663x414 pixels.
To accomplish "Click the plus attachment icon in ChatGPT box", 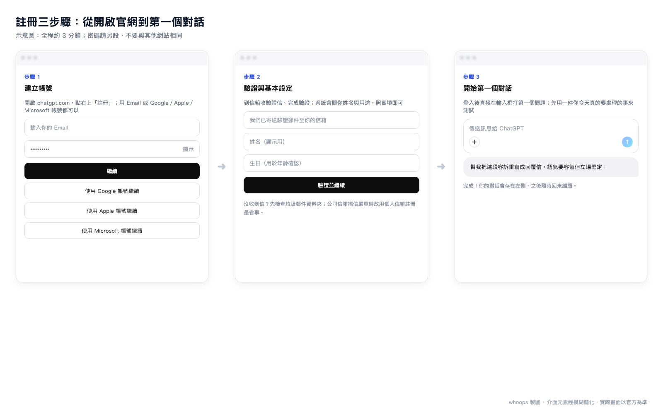I will [x=474, y=142].
